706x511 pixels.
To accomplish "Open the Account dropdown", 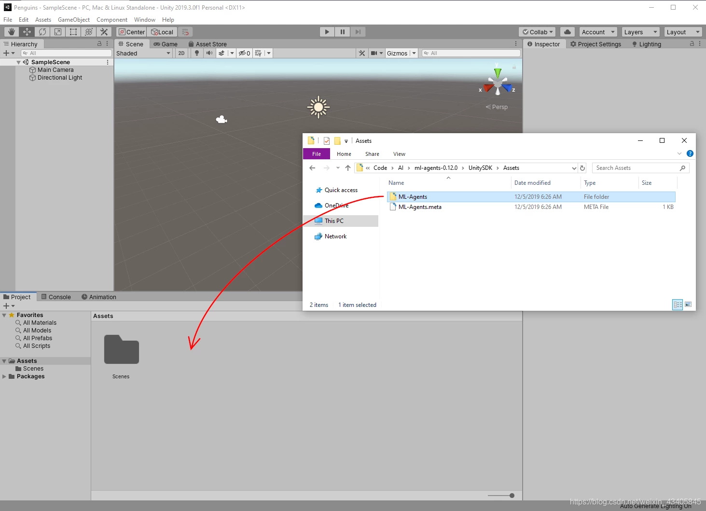I will 598,32.
